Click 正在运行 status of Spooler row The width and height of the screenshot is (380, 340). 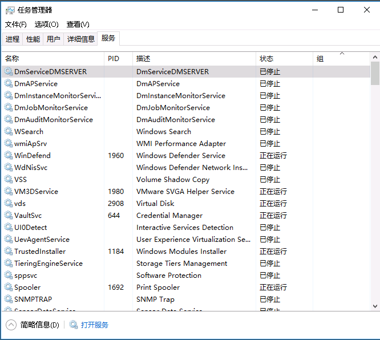coord(273,287)
